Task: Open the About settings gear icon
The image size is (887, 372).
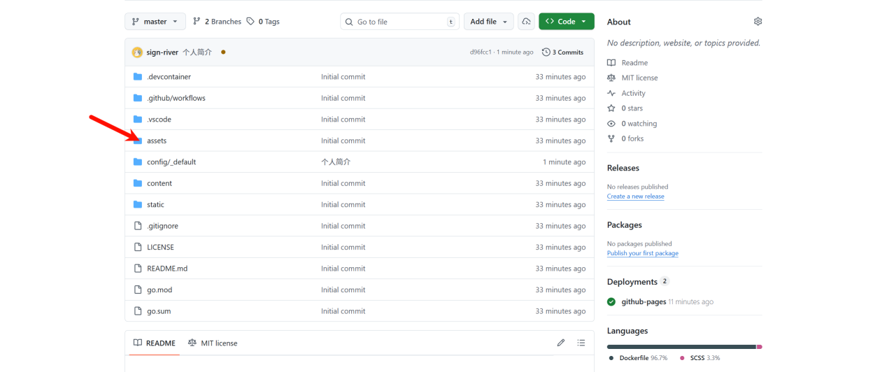Action: click(x=758, y=22)
